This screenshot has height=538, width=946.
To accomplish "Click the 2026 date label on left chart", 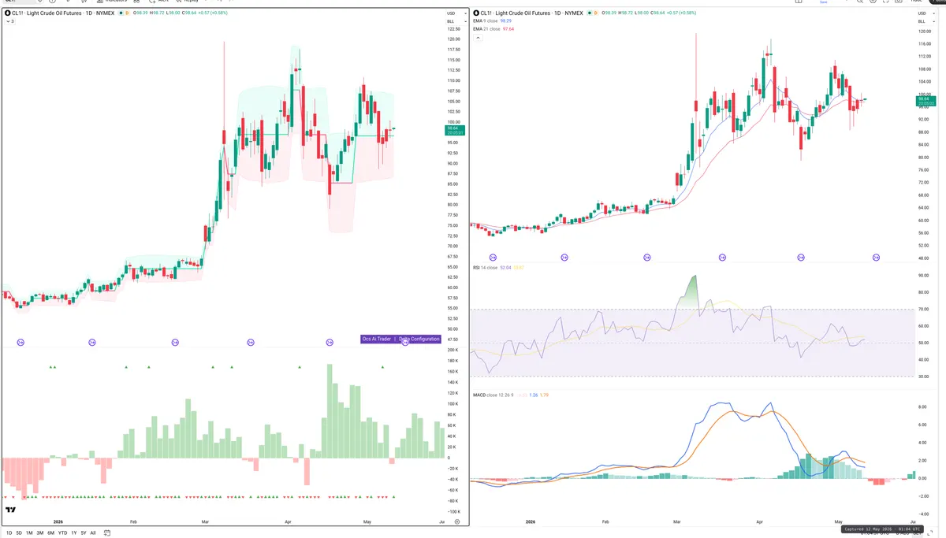I will click(x=58, y=521).
